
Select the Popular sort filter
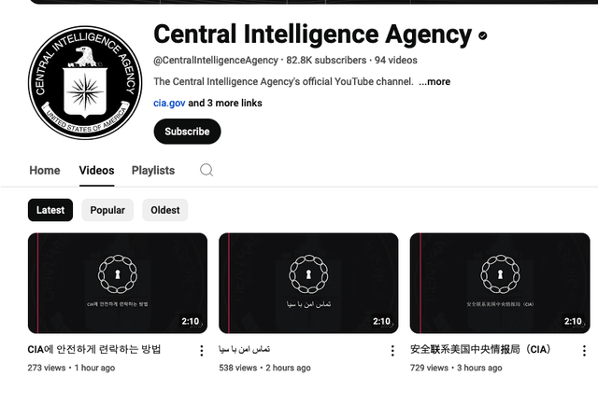[x=107, y=210]
